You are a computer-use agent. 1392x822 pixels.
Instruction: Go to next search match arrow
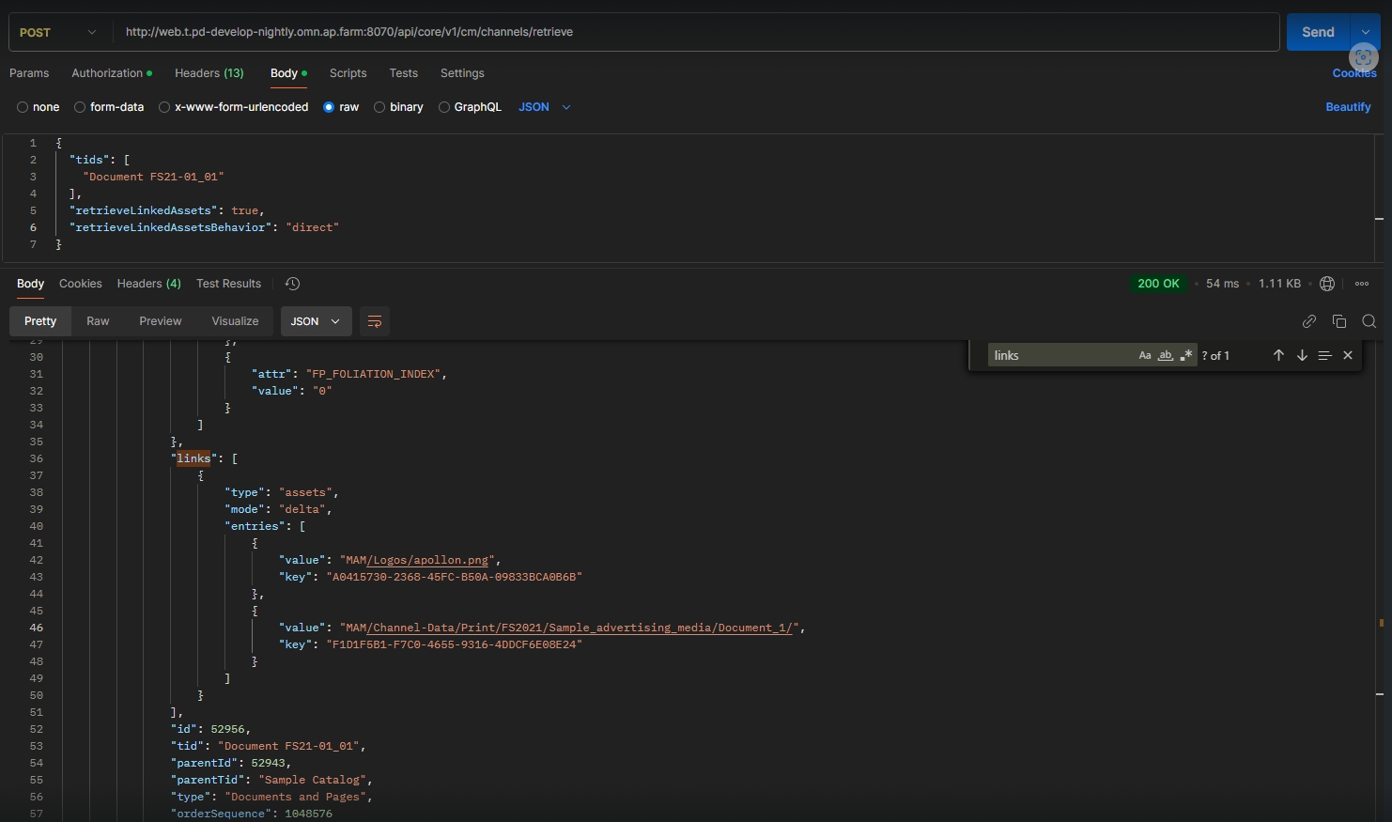pyautogui.click(x=1302, y=355)
